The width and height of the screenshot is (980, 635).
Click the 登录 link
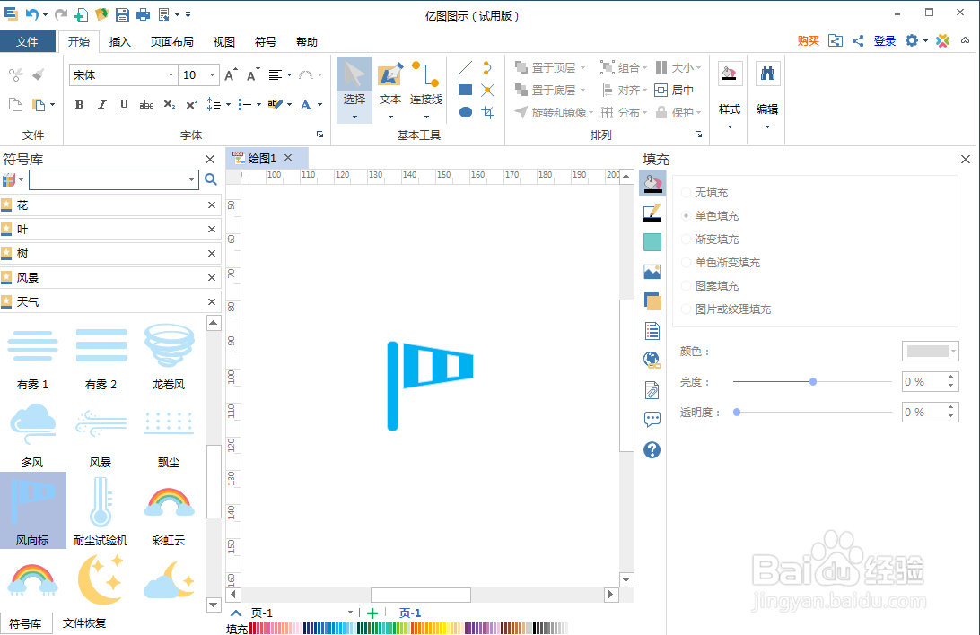coord(884,40)
